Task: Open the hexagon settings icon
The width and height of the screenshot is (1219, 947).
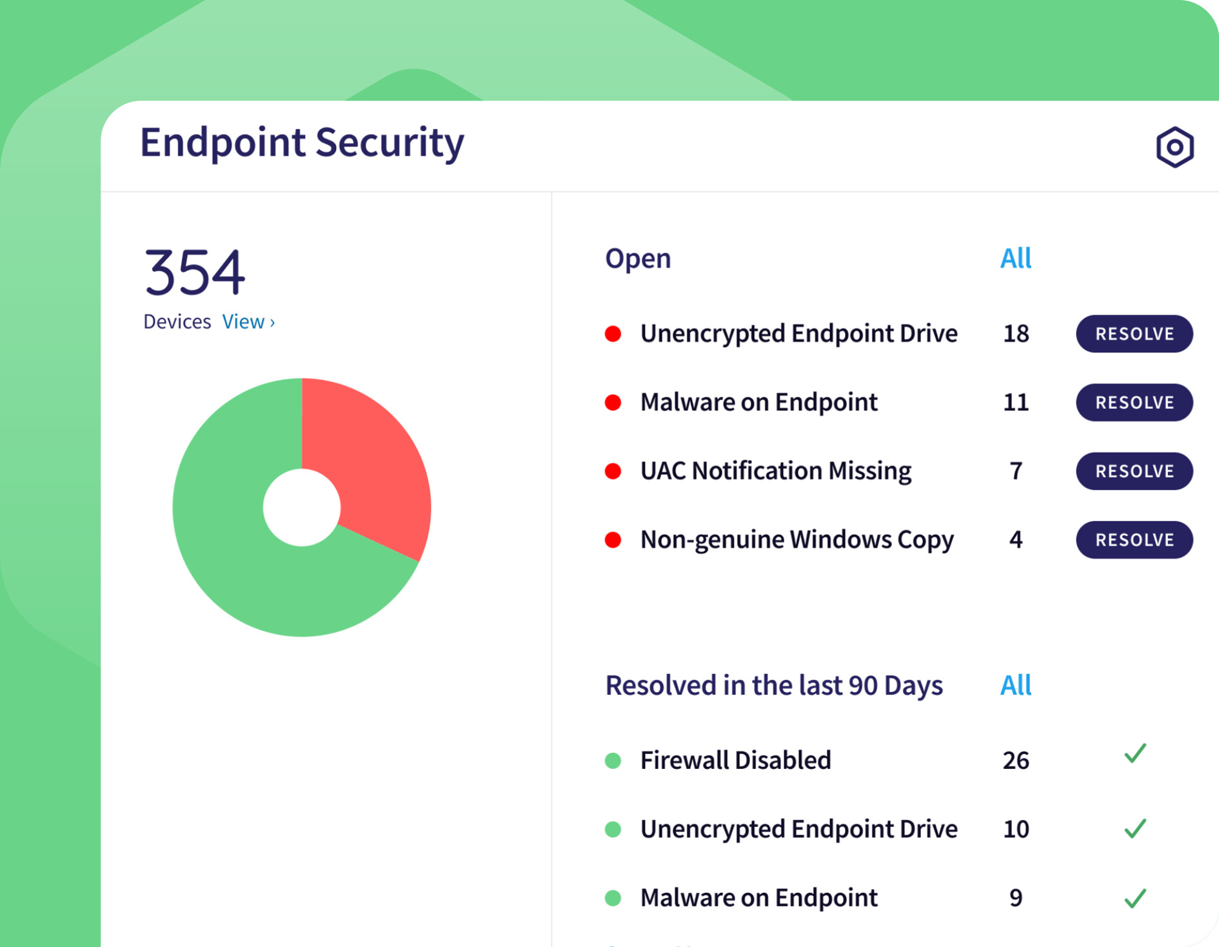Action: point(1174,147)
